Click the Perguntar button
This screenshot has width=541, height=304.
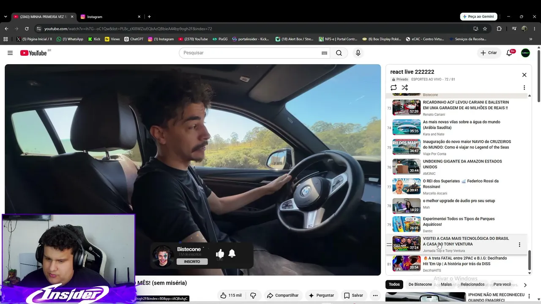point(322,296)
